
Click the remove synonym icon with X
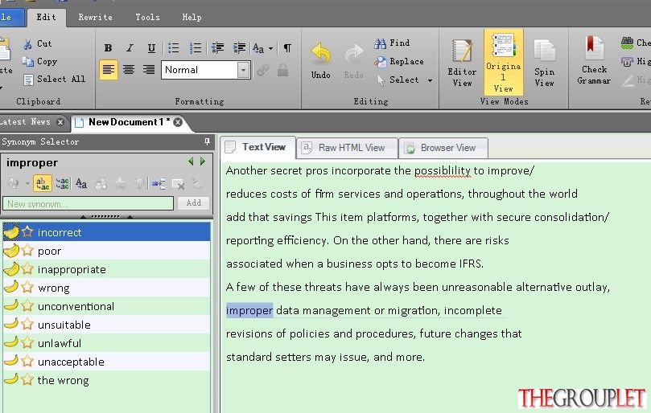pyautogui.click(x=178, y=184)
